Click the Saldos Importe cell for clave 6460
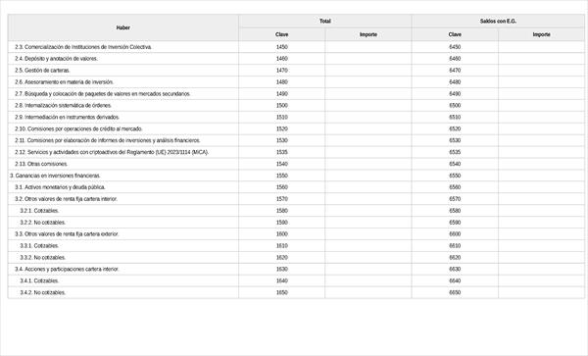Screen dimensions: 588x356 pos(542,59)
